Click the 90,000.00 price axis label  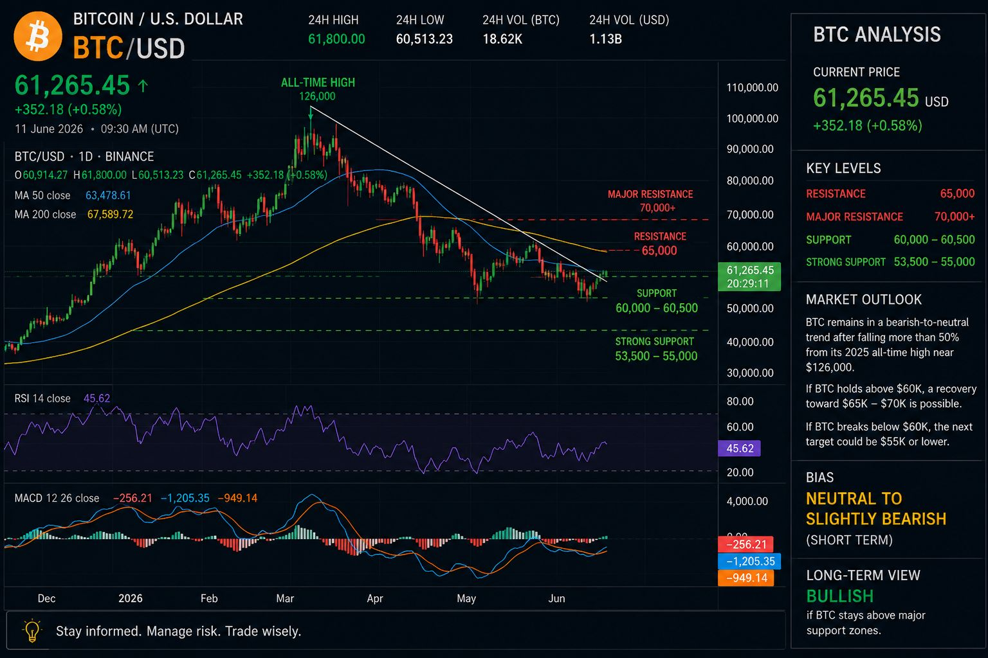[750, 149]
